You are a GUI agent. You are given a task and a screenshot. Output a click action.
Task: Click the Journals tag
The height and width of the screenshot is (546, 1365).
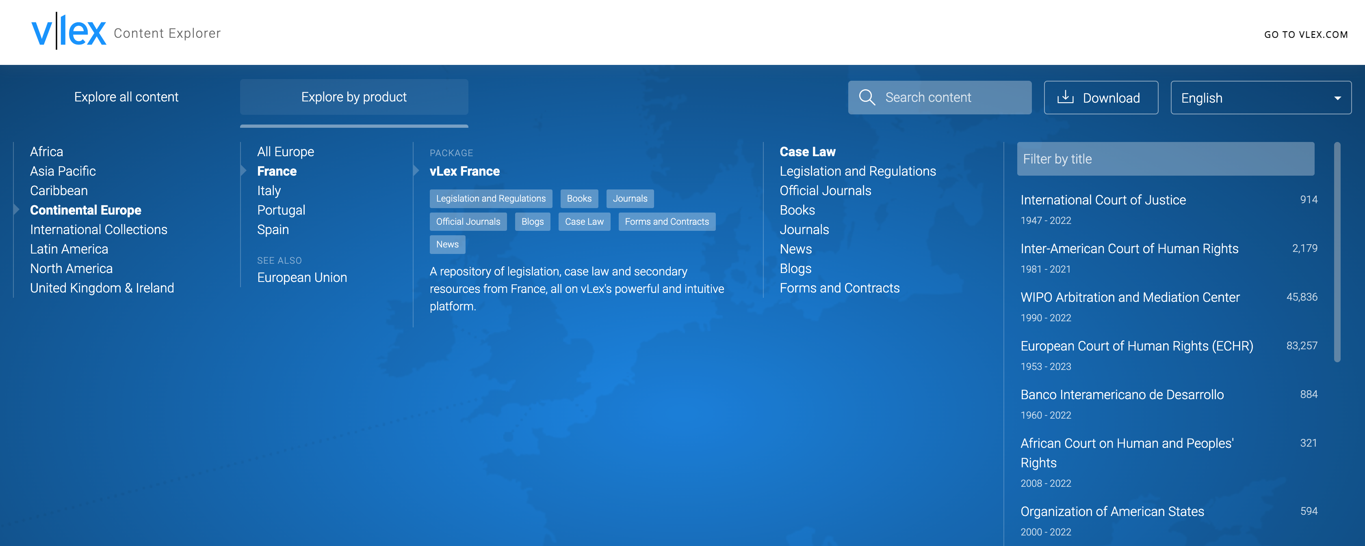click(630, 198)
